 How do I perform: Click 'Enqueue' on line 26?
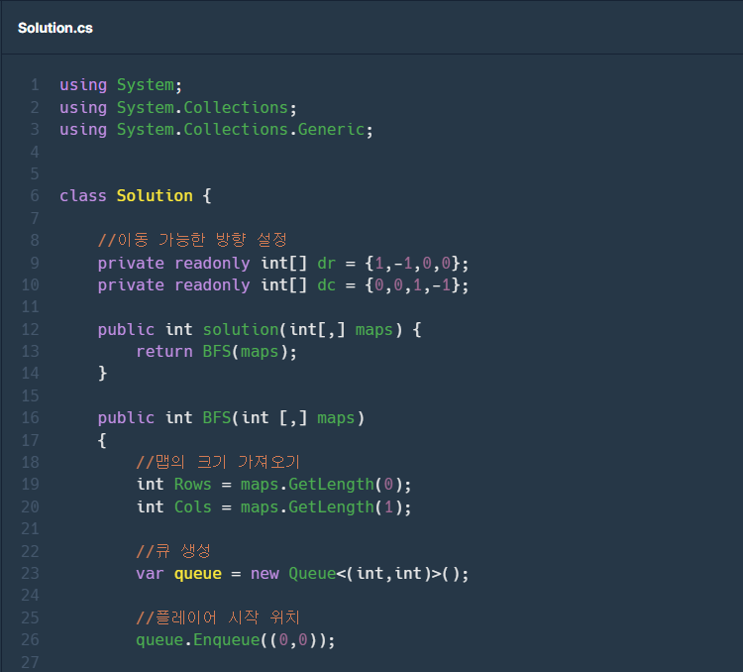point(226,640)
